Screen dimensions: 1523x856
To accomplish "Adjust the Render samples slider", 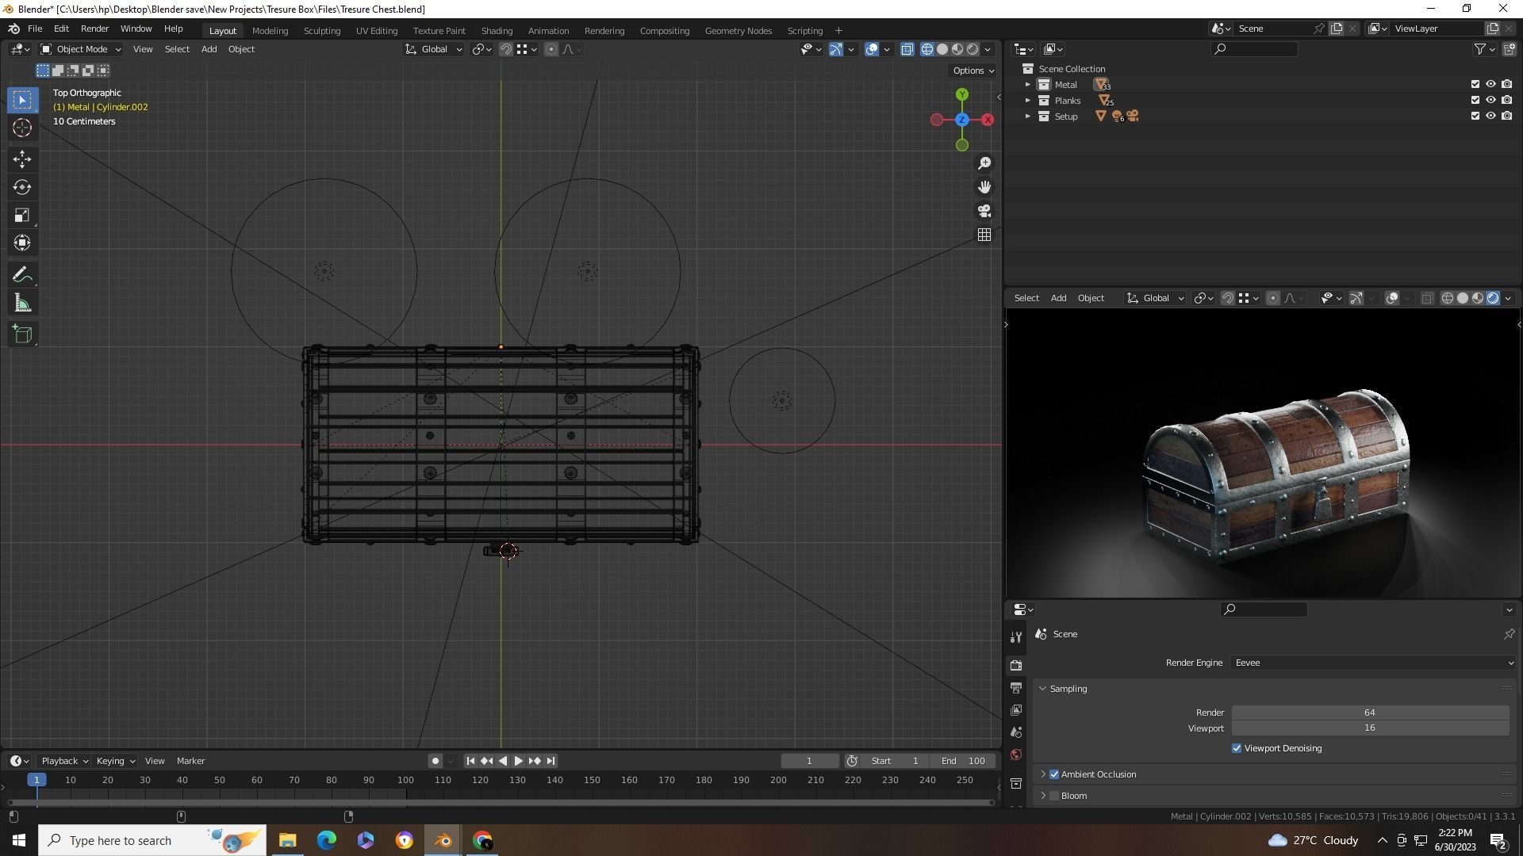I will pos(1369,713).
